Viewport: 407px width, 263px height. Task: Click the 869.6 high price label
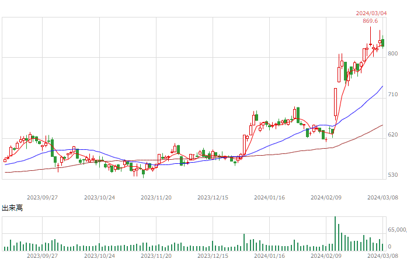(370, 21)
